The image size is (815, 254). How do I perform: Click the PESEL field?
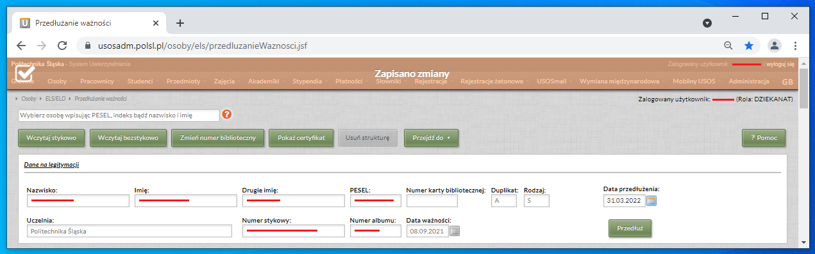(x=376, y=201)
